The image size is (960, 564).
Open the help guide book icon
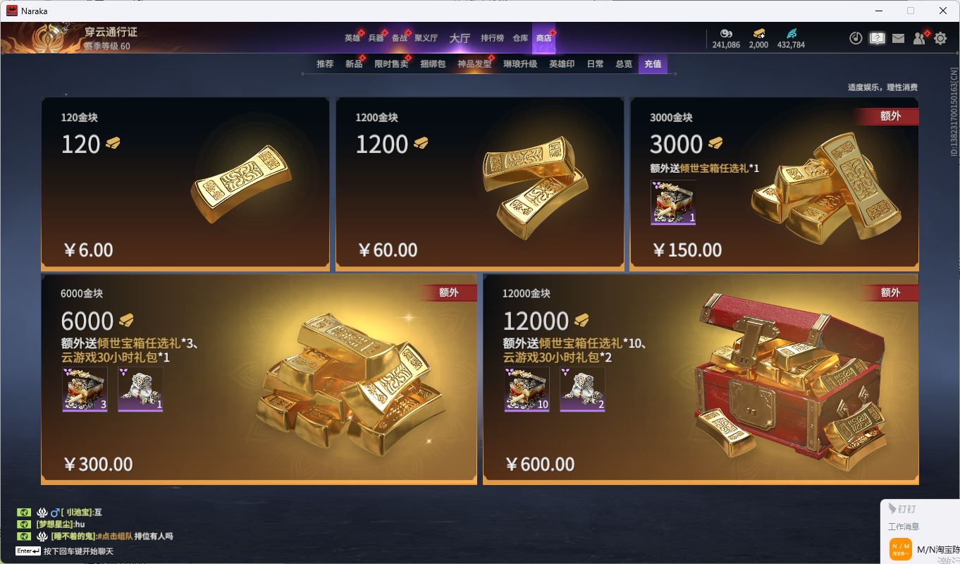pyautogui.click(x=877, y=38)
